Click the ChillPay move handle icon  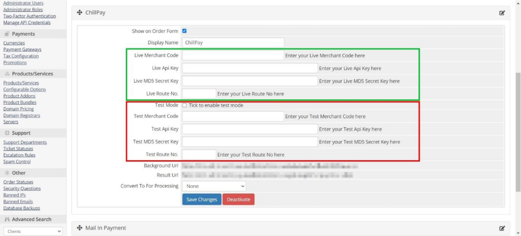pos(79,13)
